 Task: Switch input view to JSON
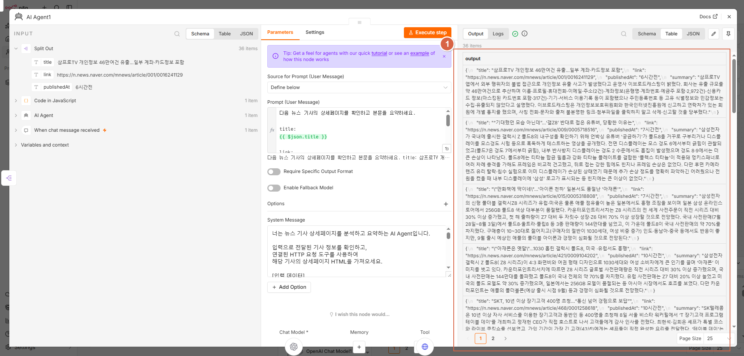246,34
